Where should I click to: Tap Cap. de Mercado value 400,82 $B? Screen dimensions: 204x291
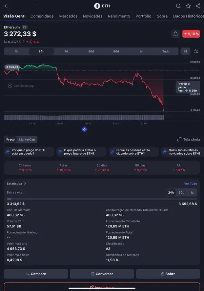[x=16, y=215]
